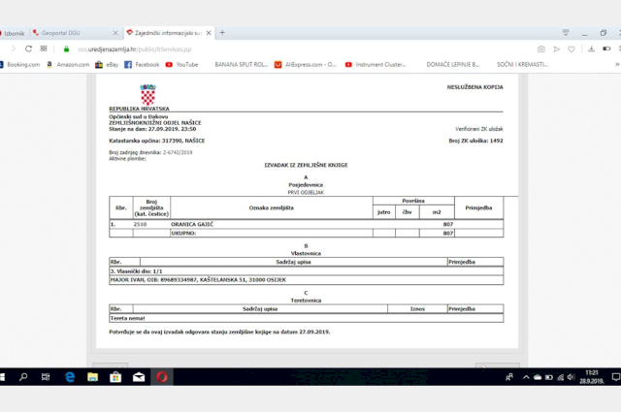Close the Geoportal DGU tab
This screenshot has width=621, height=412.
pyautogui.click(x=115, y=33)
